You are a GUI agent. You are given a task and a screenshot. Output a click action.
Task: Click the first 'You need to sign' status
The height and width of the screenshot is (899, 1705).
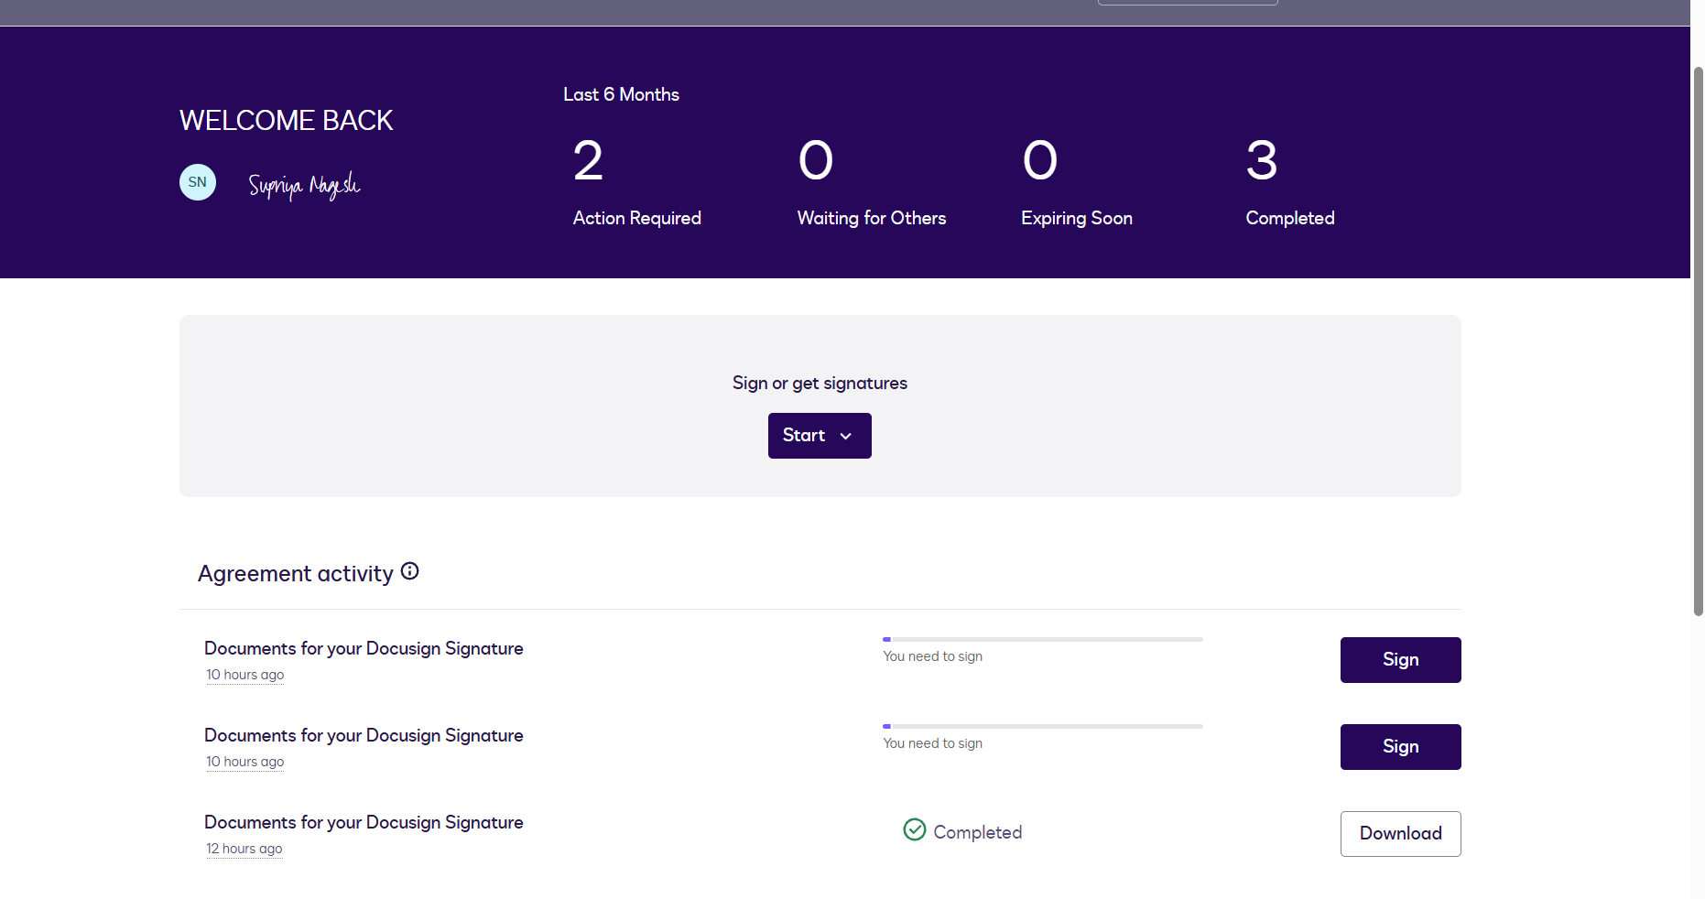coord(933,656)
